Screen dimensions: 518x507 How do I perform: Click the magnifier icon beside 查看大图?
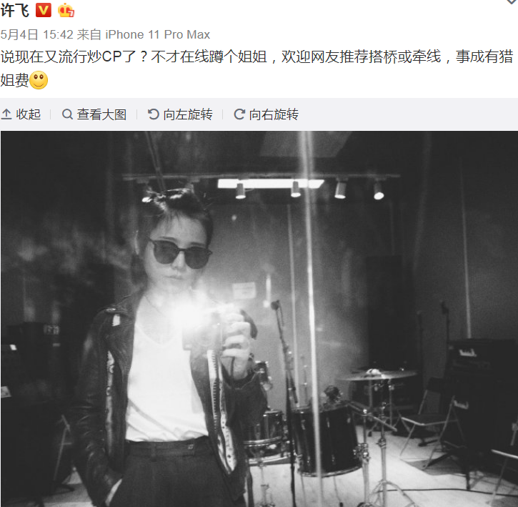click(x=67, y=114)
